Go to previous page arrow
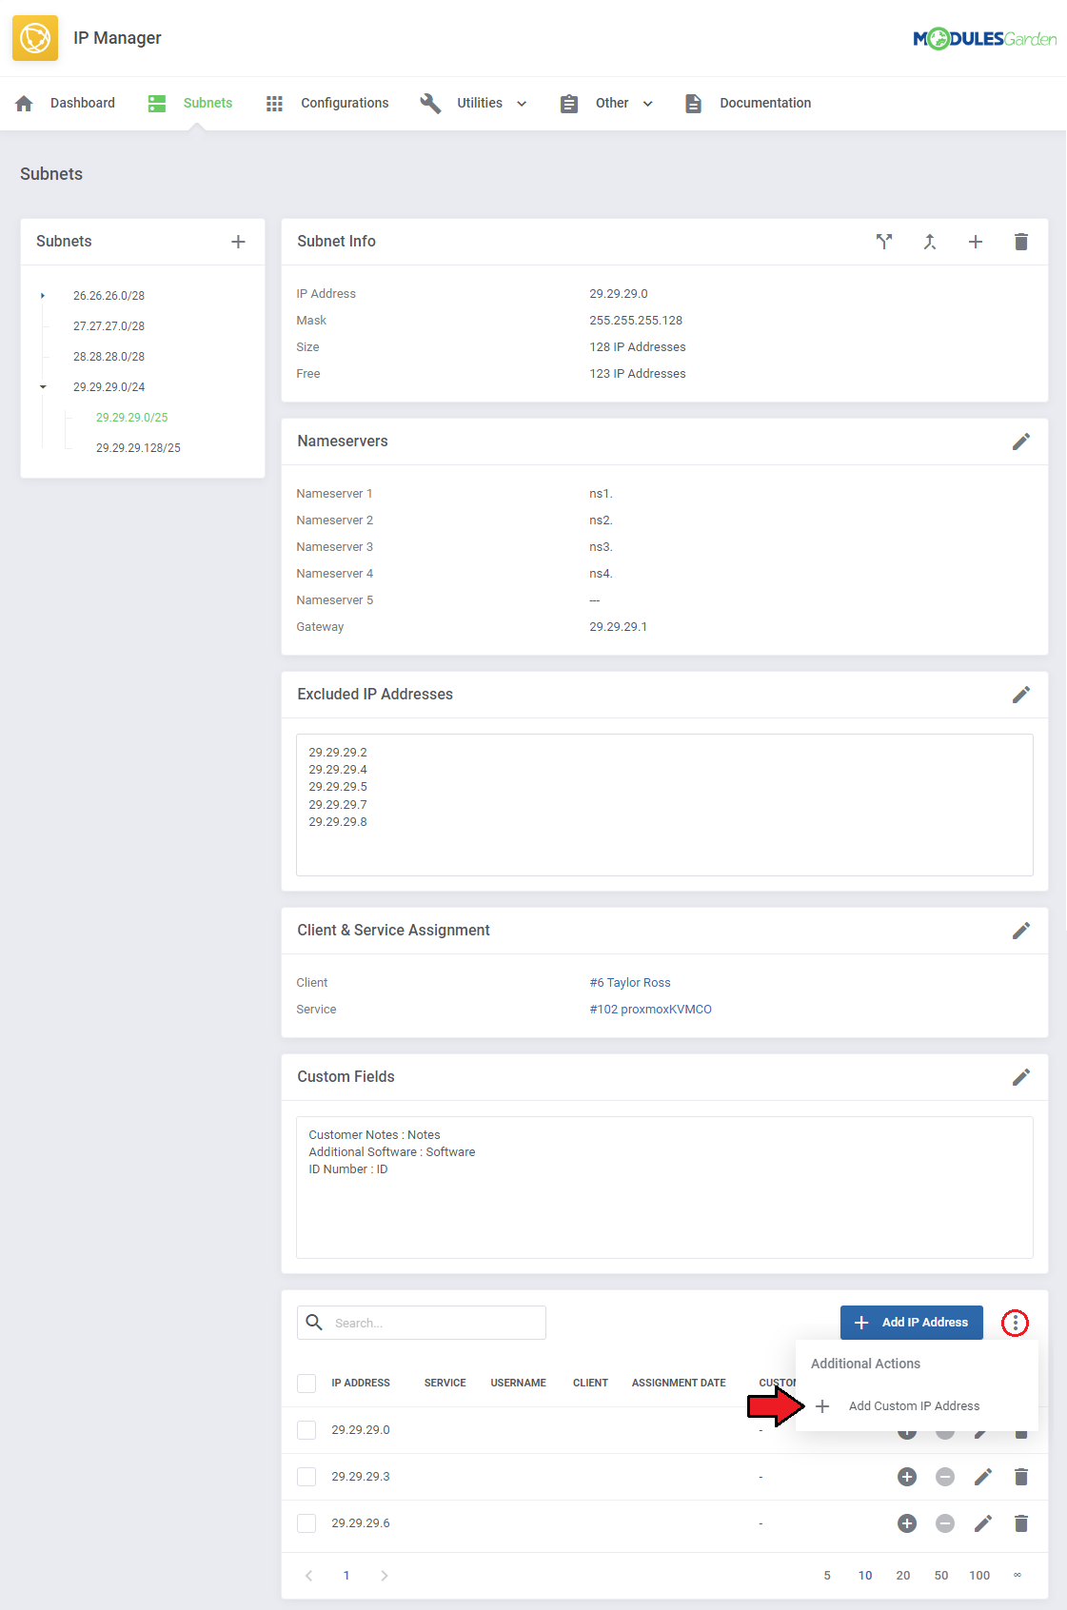 click(x=309, y=1576)
